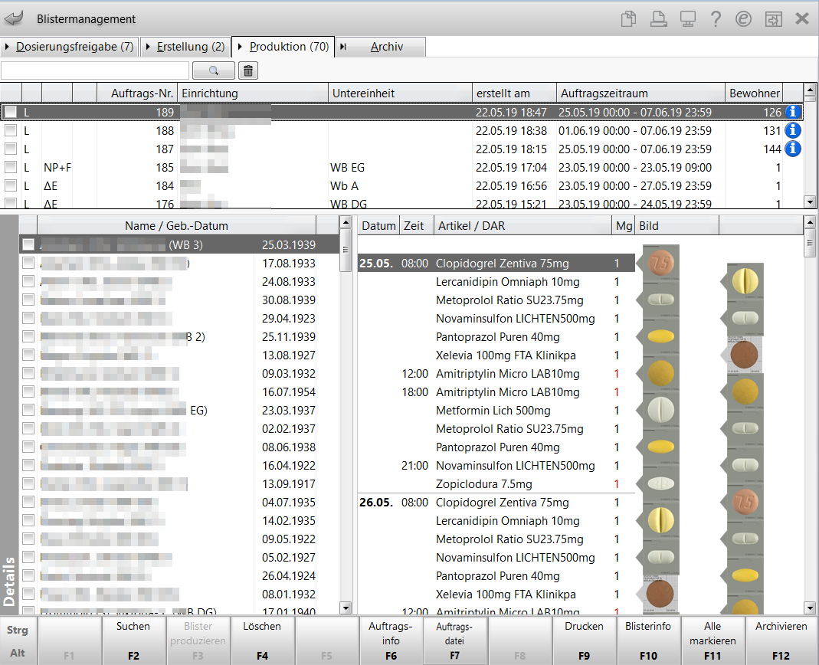
Task: Select order row with Untereinheit WB EG
Action: (401, 167)
